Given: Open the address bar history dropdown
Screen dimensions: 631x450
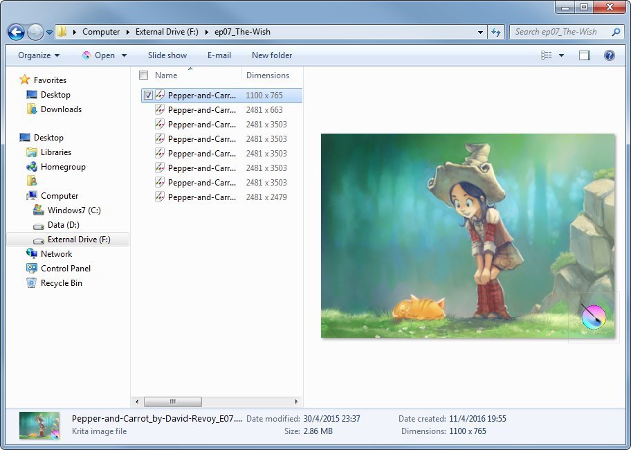Looking at the screenshot, I should pos(480,33).
